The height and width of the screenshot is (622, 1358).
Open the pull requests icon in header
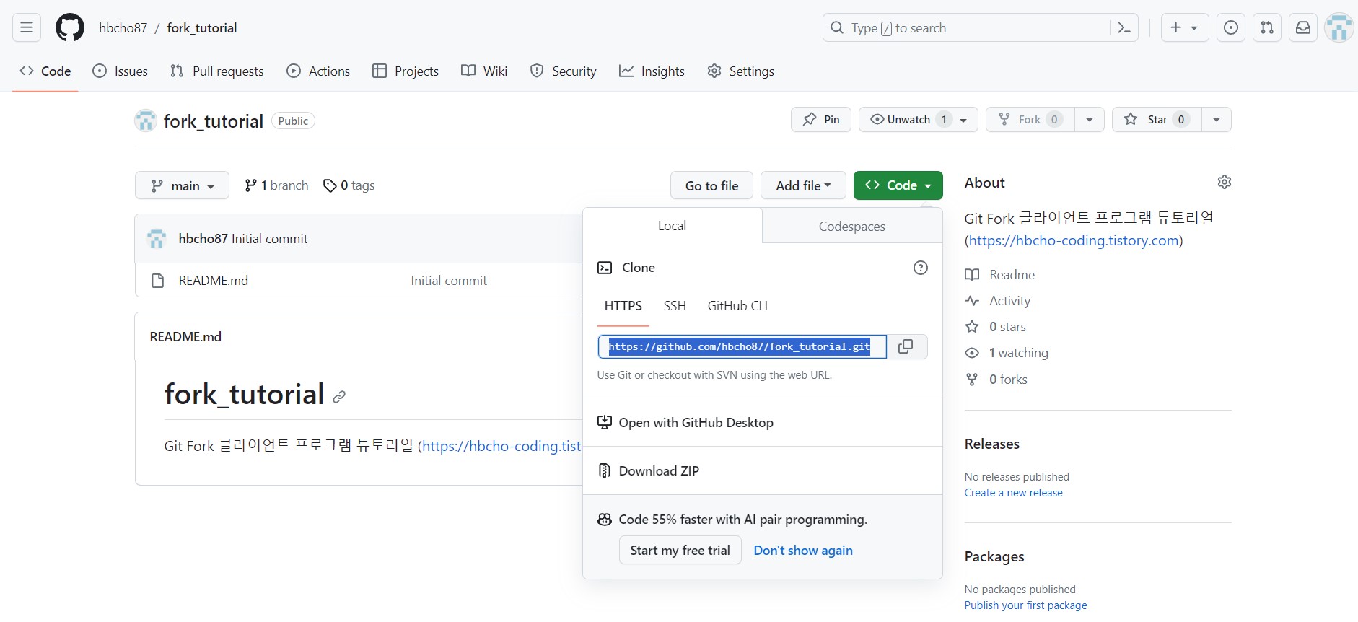click(x=1267, y=27)
